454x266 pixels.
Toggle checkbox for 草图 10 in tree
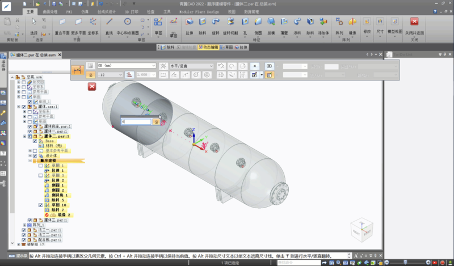(x=40, y=205)
